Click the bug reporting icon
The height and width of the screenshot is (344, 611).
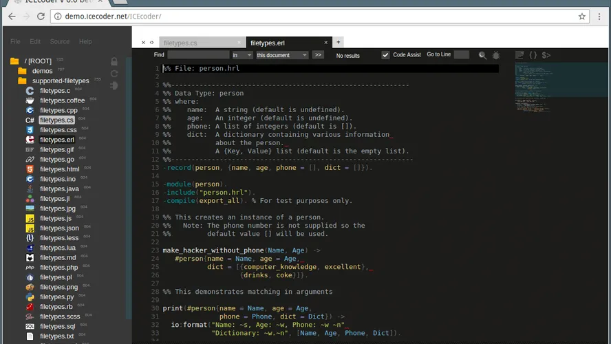(495, 55)
